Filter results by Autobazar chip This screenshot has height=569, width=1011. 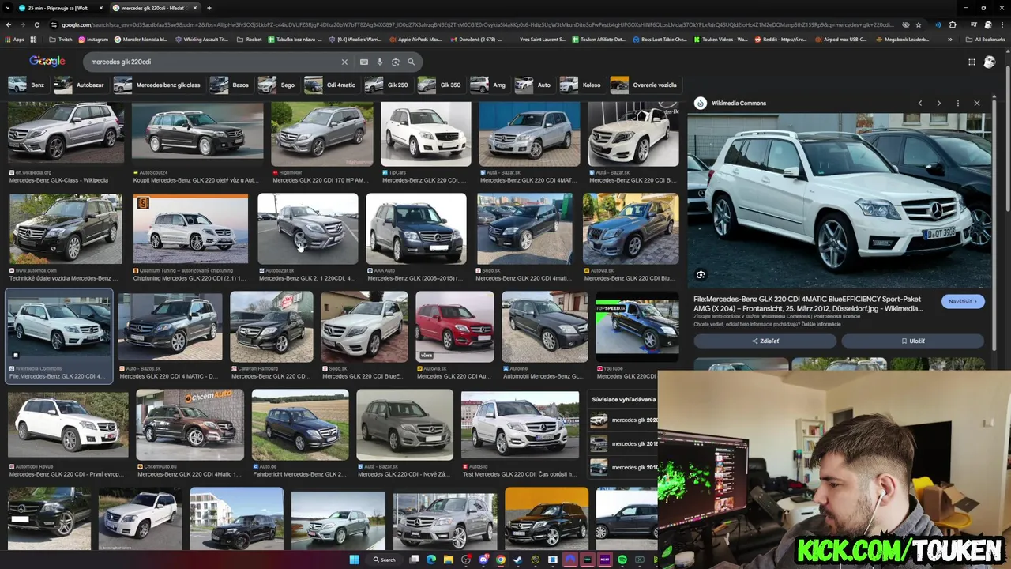(80, 85)
